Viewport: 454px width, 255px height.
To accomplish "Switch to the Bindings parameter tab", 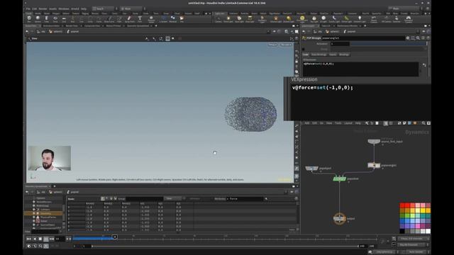I will pyautogui.click(x=344, y=55).
